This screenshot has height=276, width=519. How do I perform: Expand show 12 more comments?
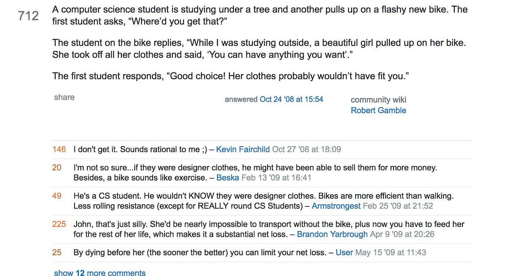100,273
